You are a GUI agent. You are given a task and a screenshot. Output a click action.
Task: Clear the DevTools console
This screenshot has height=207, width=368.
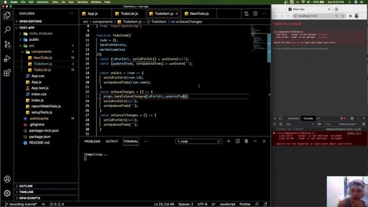[281, 124]
